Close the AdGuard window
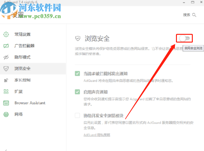The height and width of the screenshot is (151, 204). click(201, 2)
